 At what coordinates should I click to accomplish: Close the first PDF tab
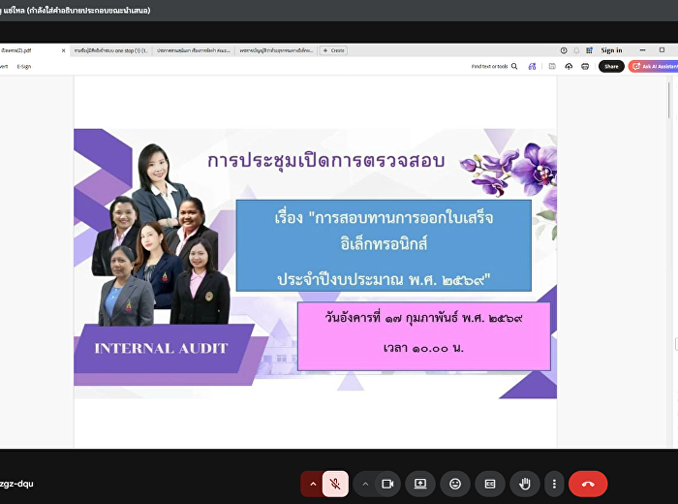(63, 50)
